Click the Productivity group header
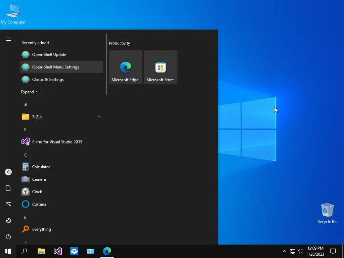344x258 pixels. (119, 43)
